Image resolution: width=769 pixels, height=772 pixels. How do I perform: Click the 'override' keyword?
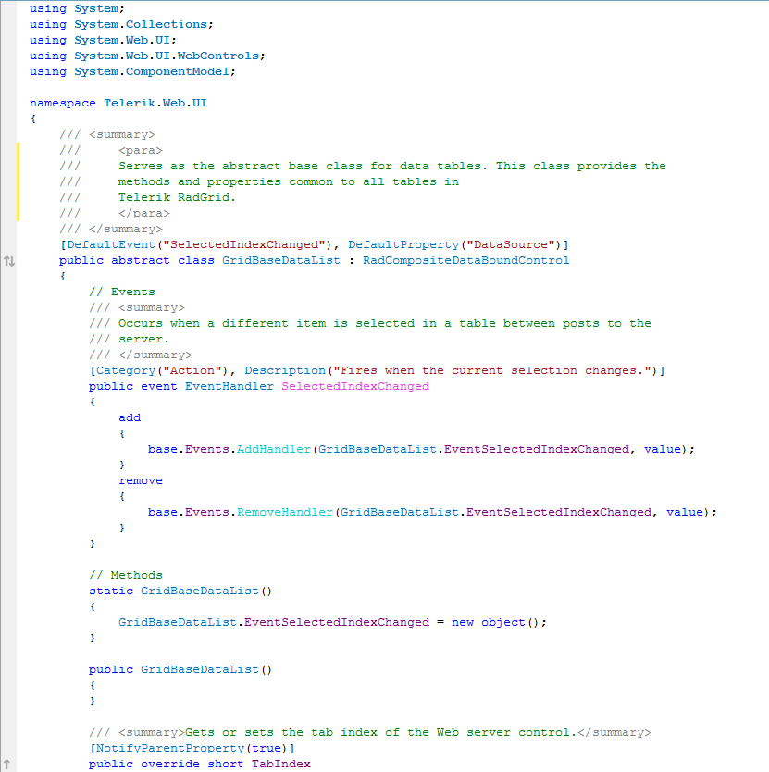pyautogui.click(x=170, y=766)
